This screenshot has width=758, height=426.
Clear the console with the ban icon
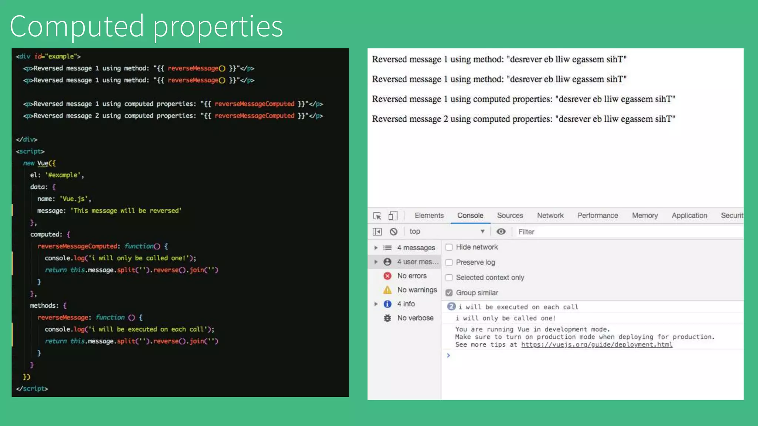(x=393, y=231)
